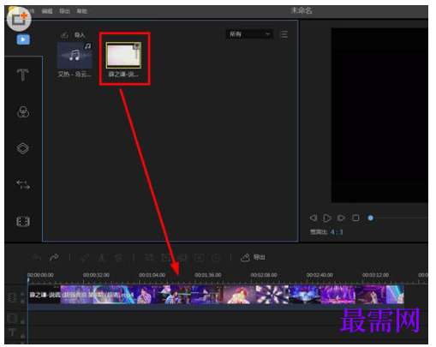
Task: Toggle the lock on the text track
Action: (22, 337)
